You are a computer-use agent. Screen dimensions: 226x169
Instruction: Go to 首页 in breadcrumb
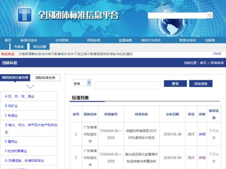[x=203, y=63]
